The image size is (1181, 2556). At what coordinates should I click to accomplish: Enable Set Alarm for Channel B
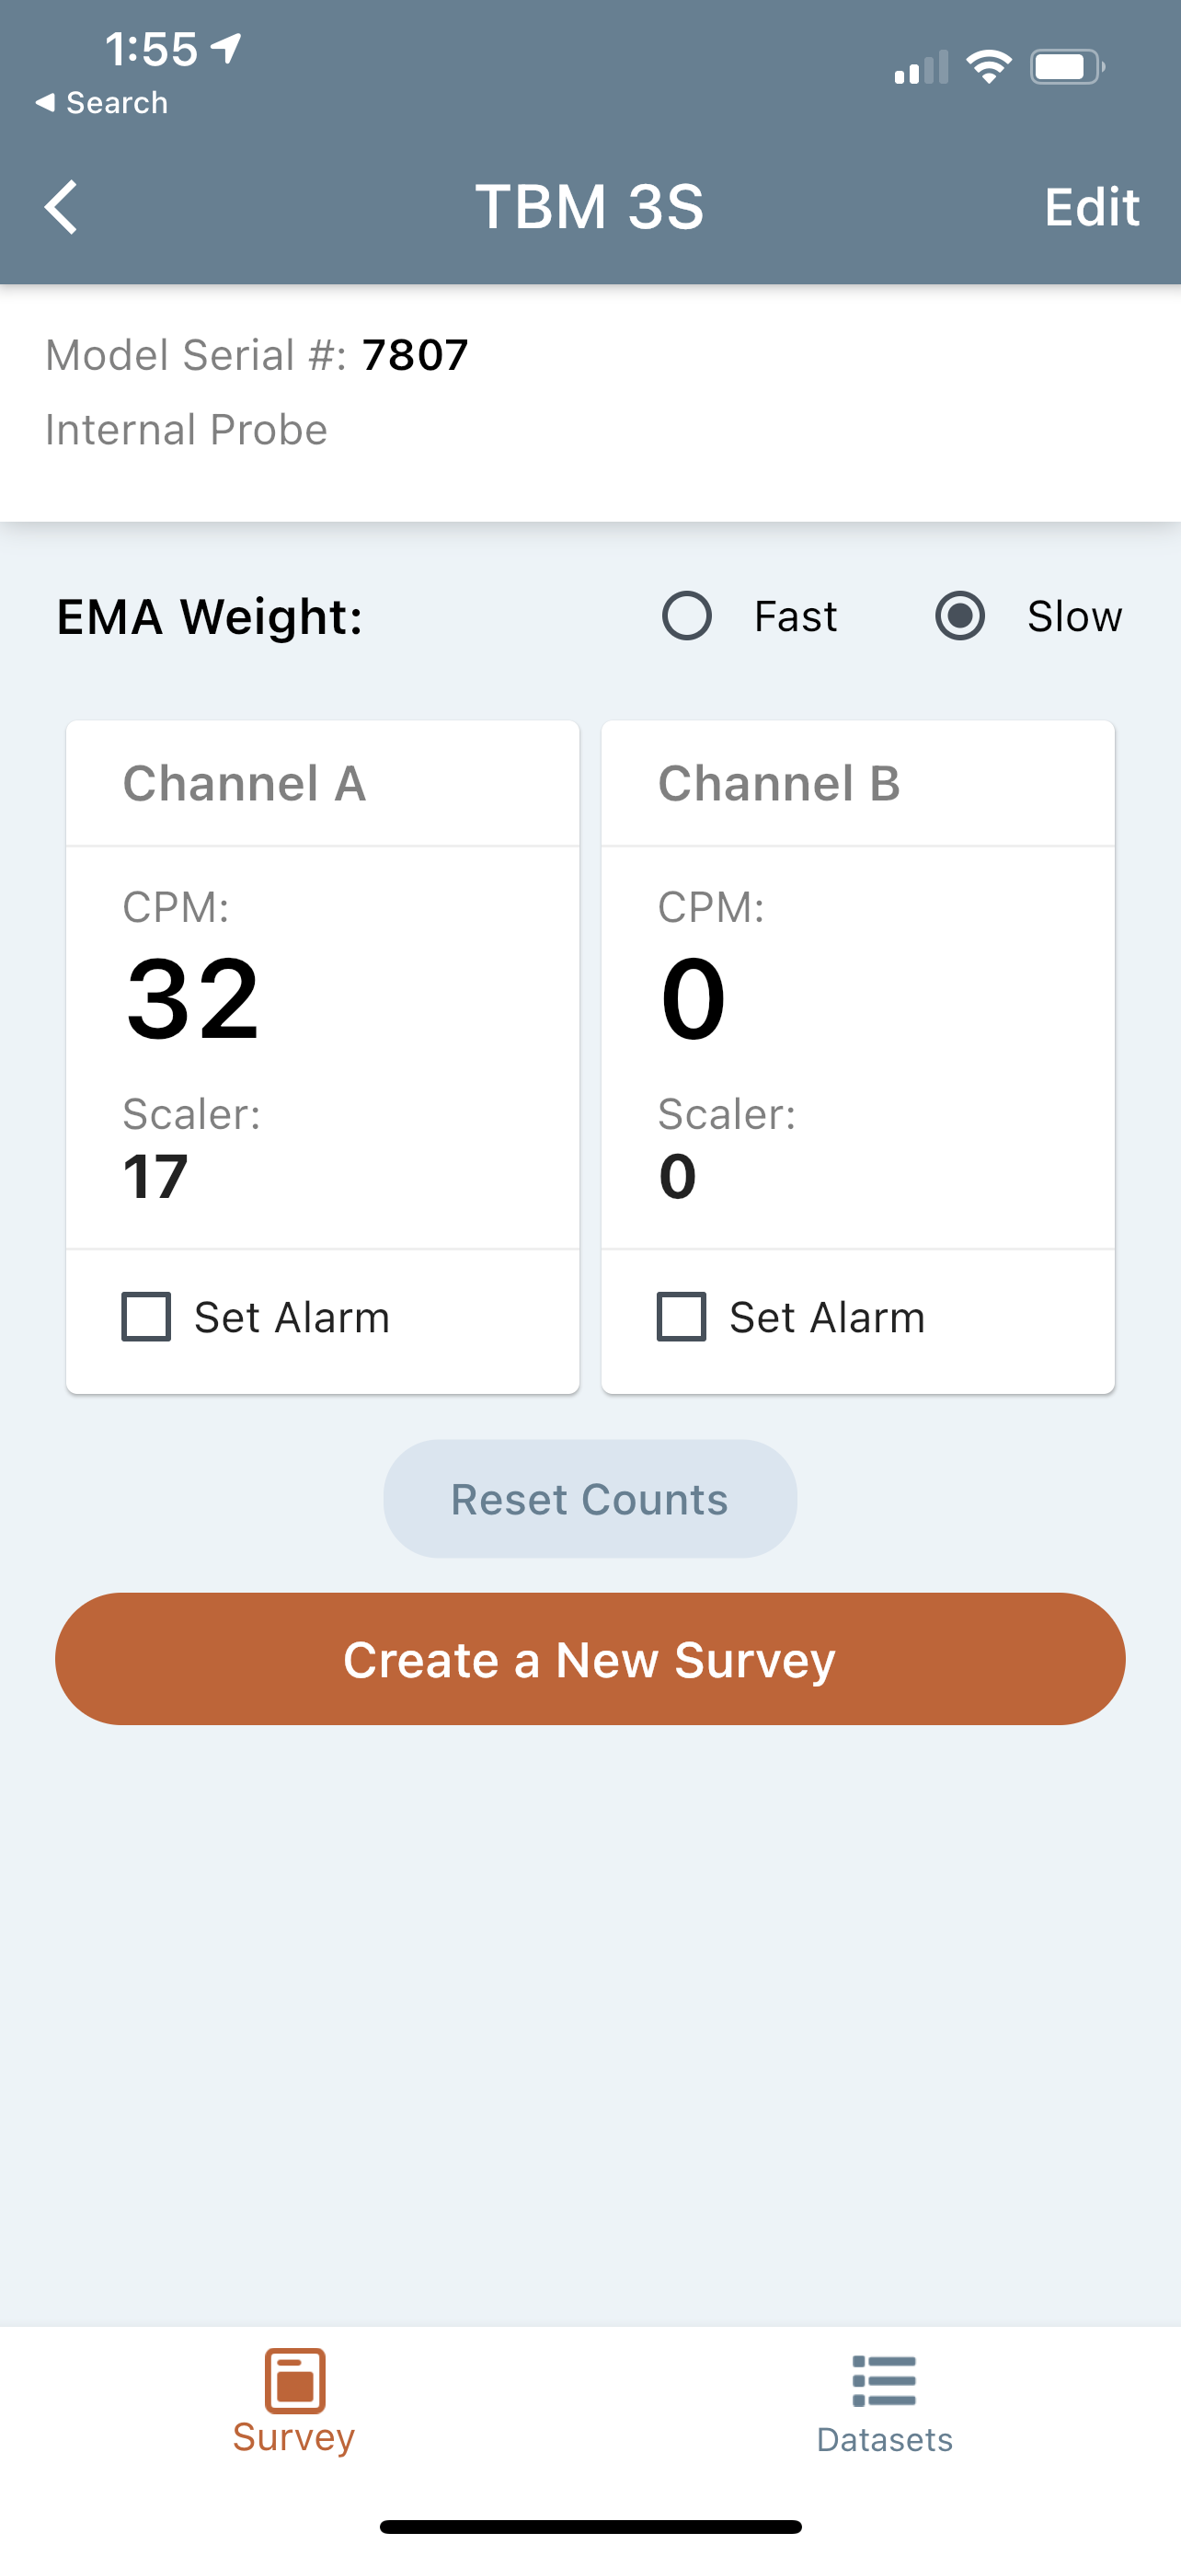679,1317
